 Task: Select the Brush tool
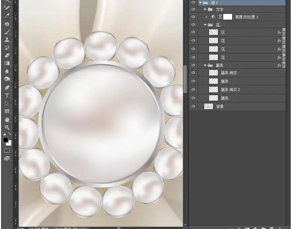[7, 32]
